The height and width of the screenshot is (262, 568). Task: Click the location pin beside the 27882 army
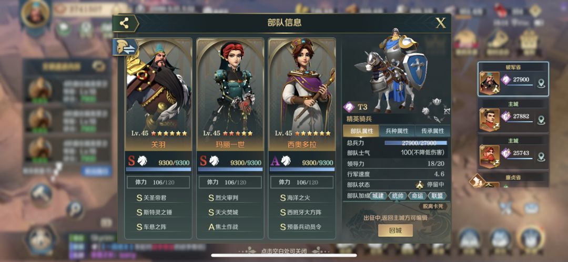(x=541, y=120)
